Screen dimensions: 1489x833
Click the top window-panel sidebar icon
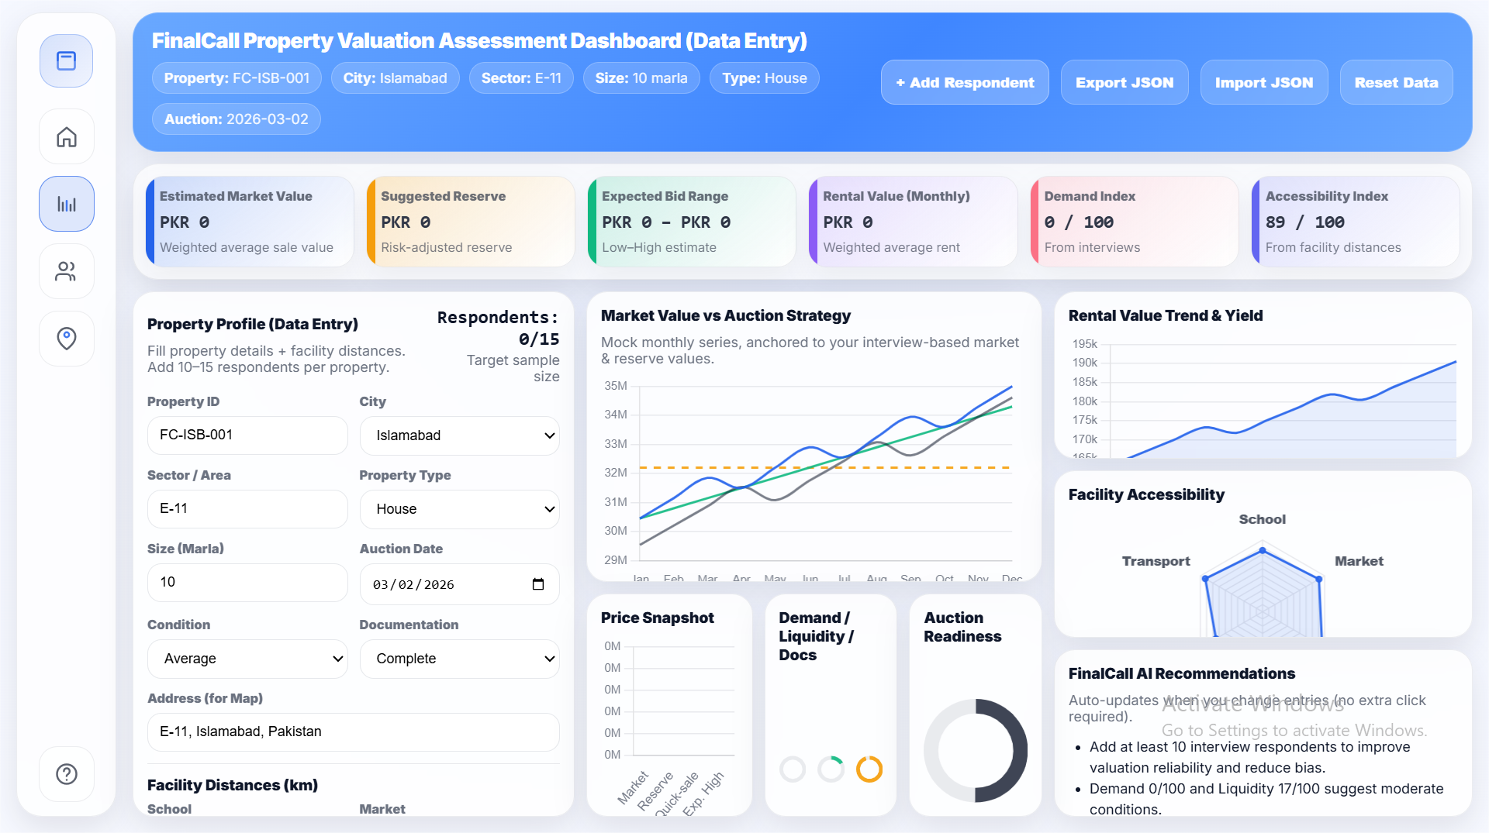67,61
